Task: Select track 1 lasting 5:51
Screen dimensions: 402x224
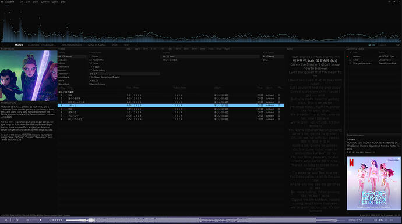Action: [171, 95]
